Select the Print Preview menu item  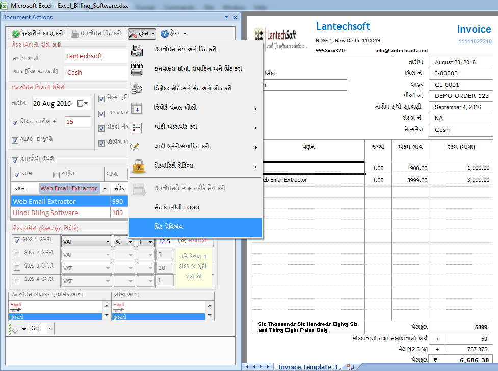point(195,227)
